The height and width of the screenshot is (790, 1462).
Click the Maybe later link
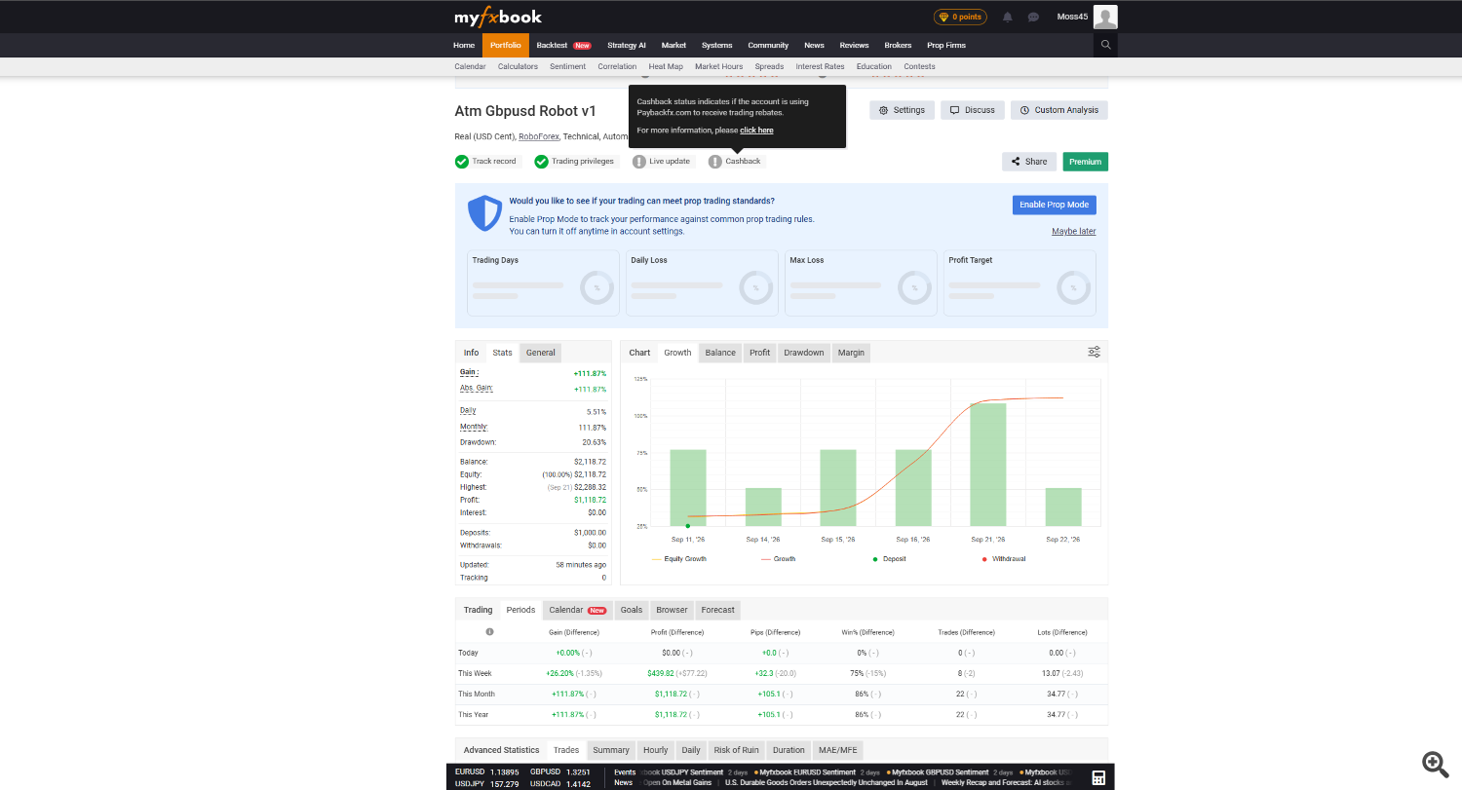point(1073,232)
